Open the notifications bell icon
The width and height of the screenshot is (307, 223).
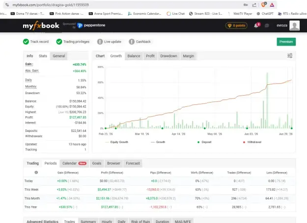[x=256, y=25]
